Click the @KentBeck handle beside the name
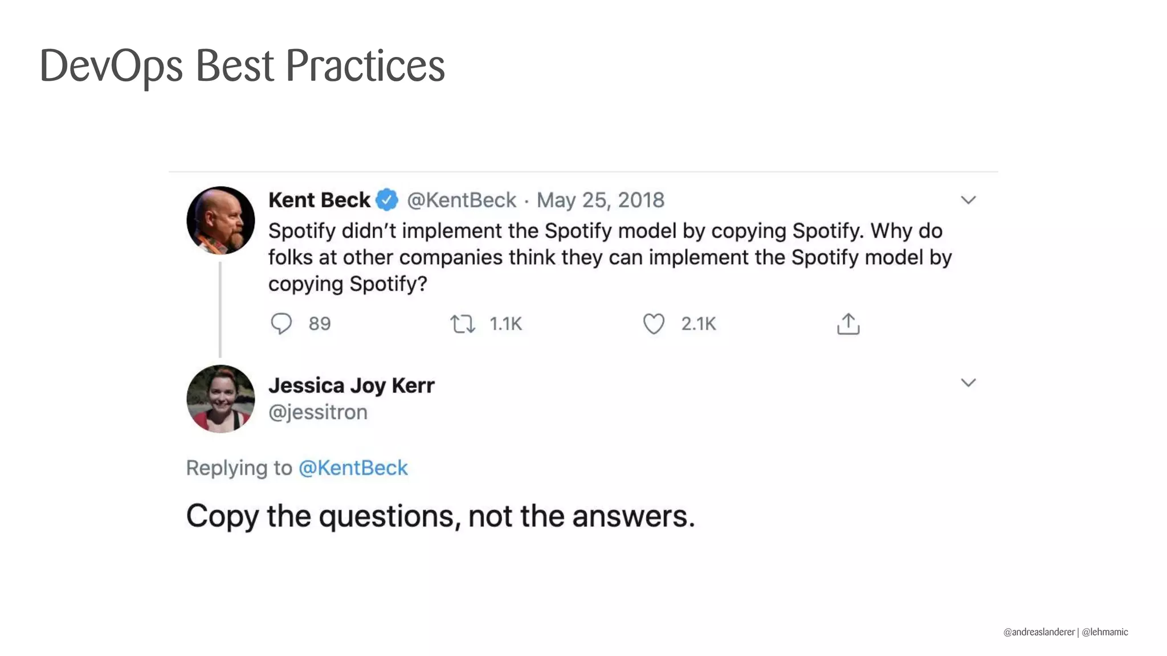This screenshot has width=1167, height=656. tap(462, 200)
